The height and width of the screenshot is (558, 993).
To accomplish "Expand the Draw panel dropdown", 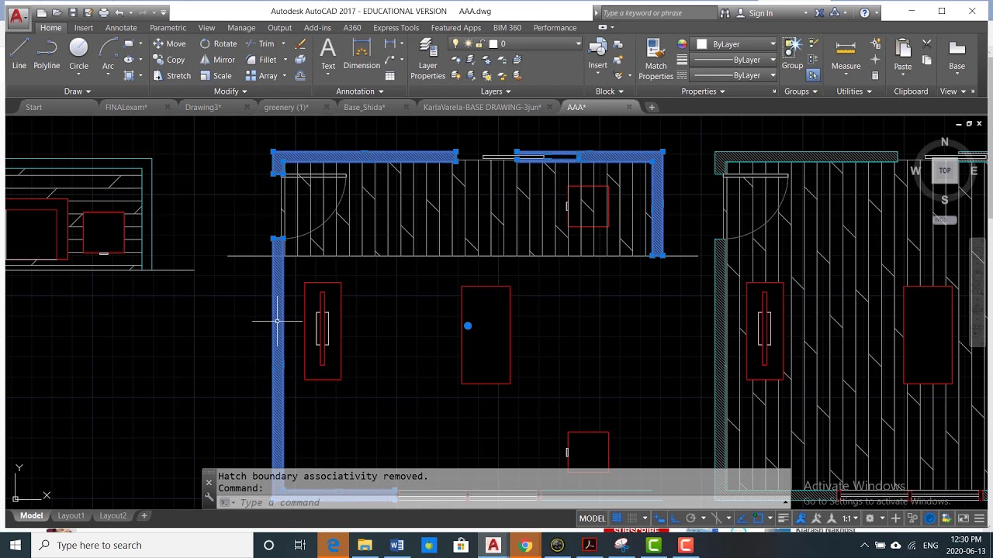I will [x=78, y=91].
